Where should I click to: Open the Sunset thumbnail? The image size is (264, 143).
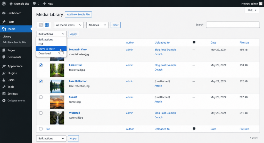pos(57,102)
